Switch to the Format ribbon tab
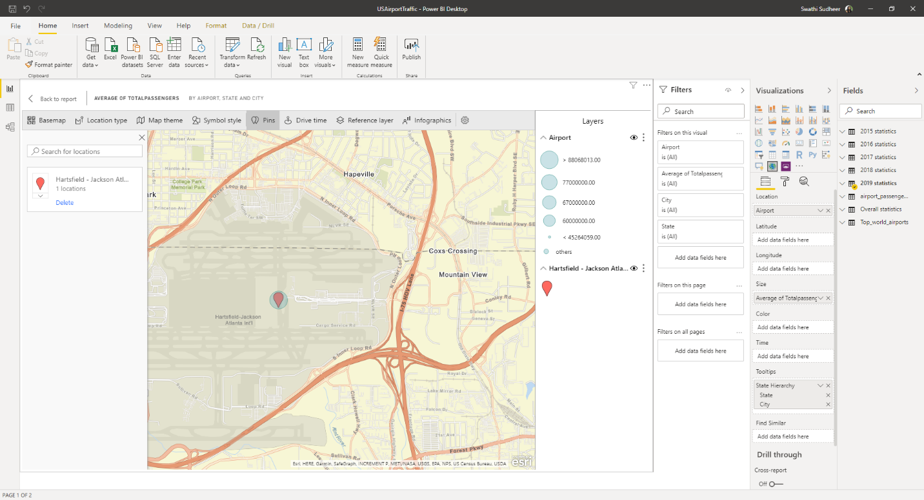This screenshot has width=924, height=500. coord(216,26)
